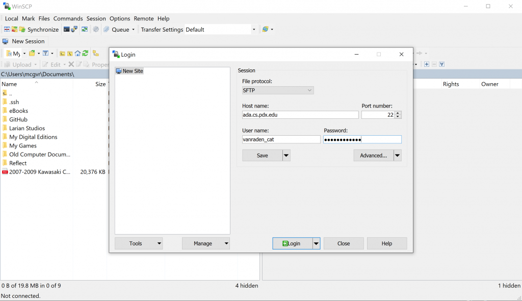The image size is (522, 301).
Task: Click the globe update icon in toolbar
Action: (265, 29)
